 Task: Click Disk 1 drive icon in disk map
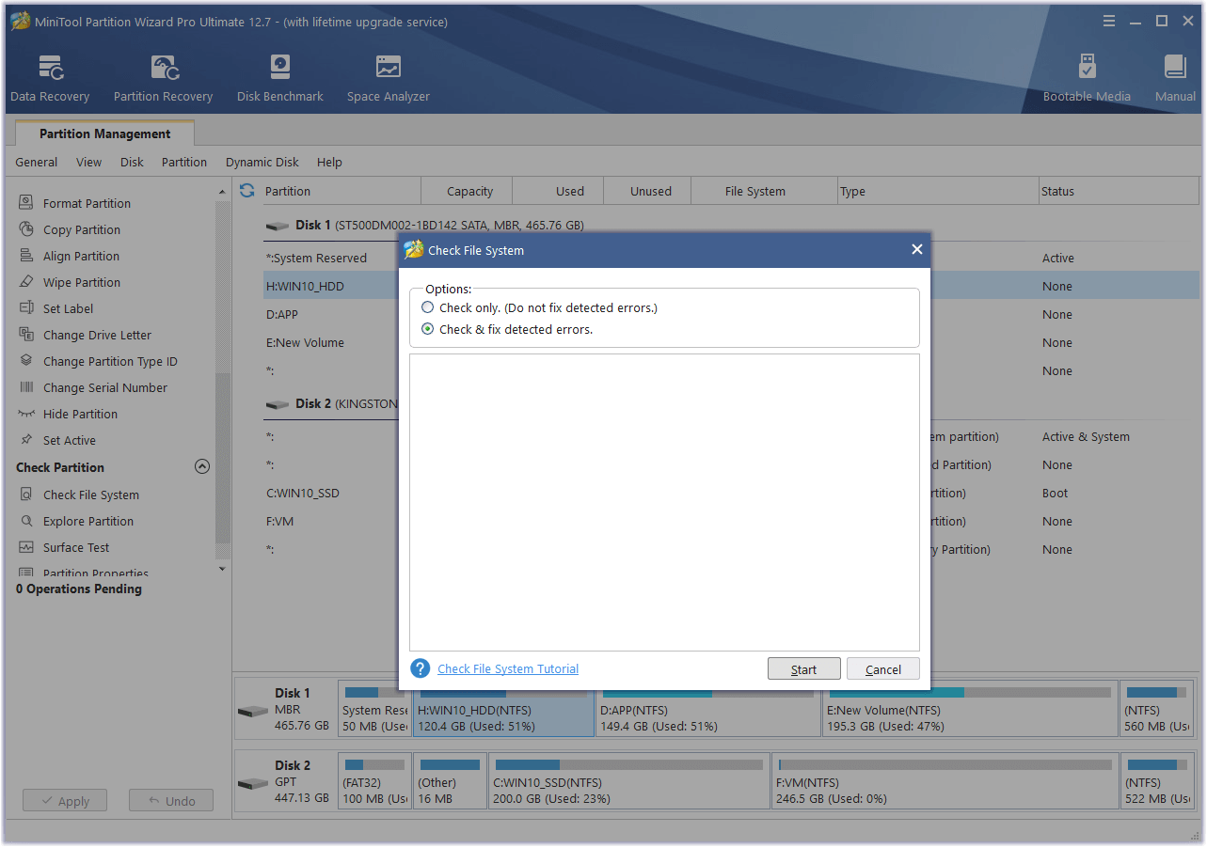[x=253, y=711]
